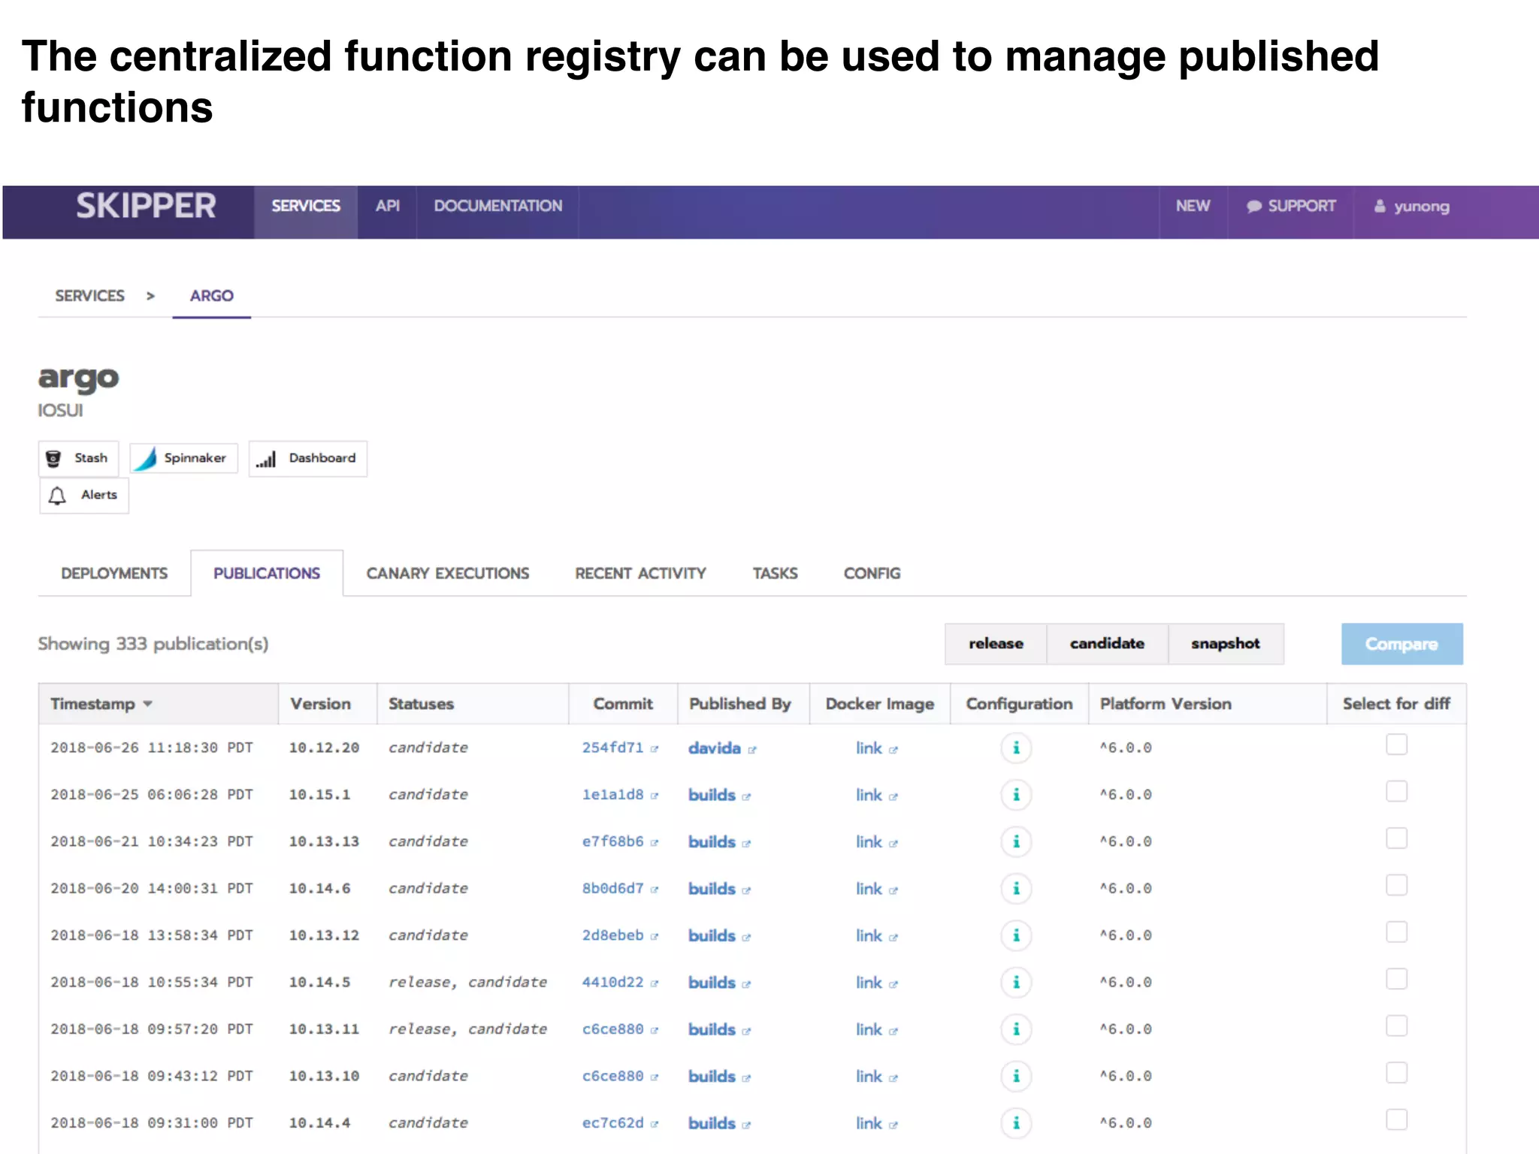Toggle Timestamp column sort arrow

coord(148,705)
